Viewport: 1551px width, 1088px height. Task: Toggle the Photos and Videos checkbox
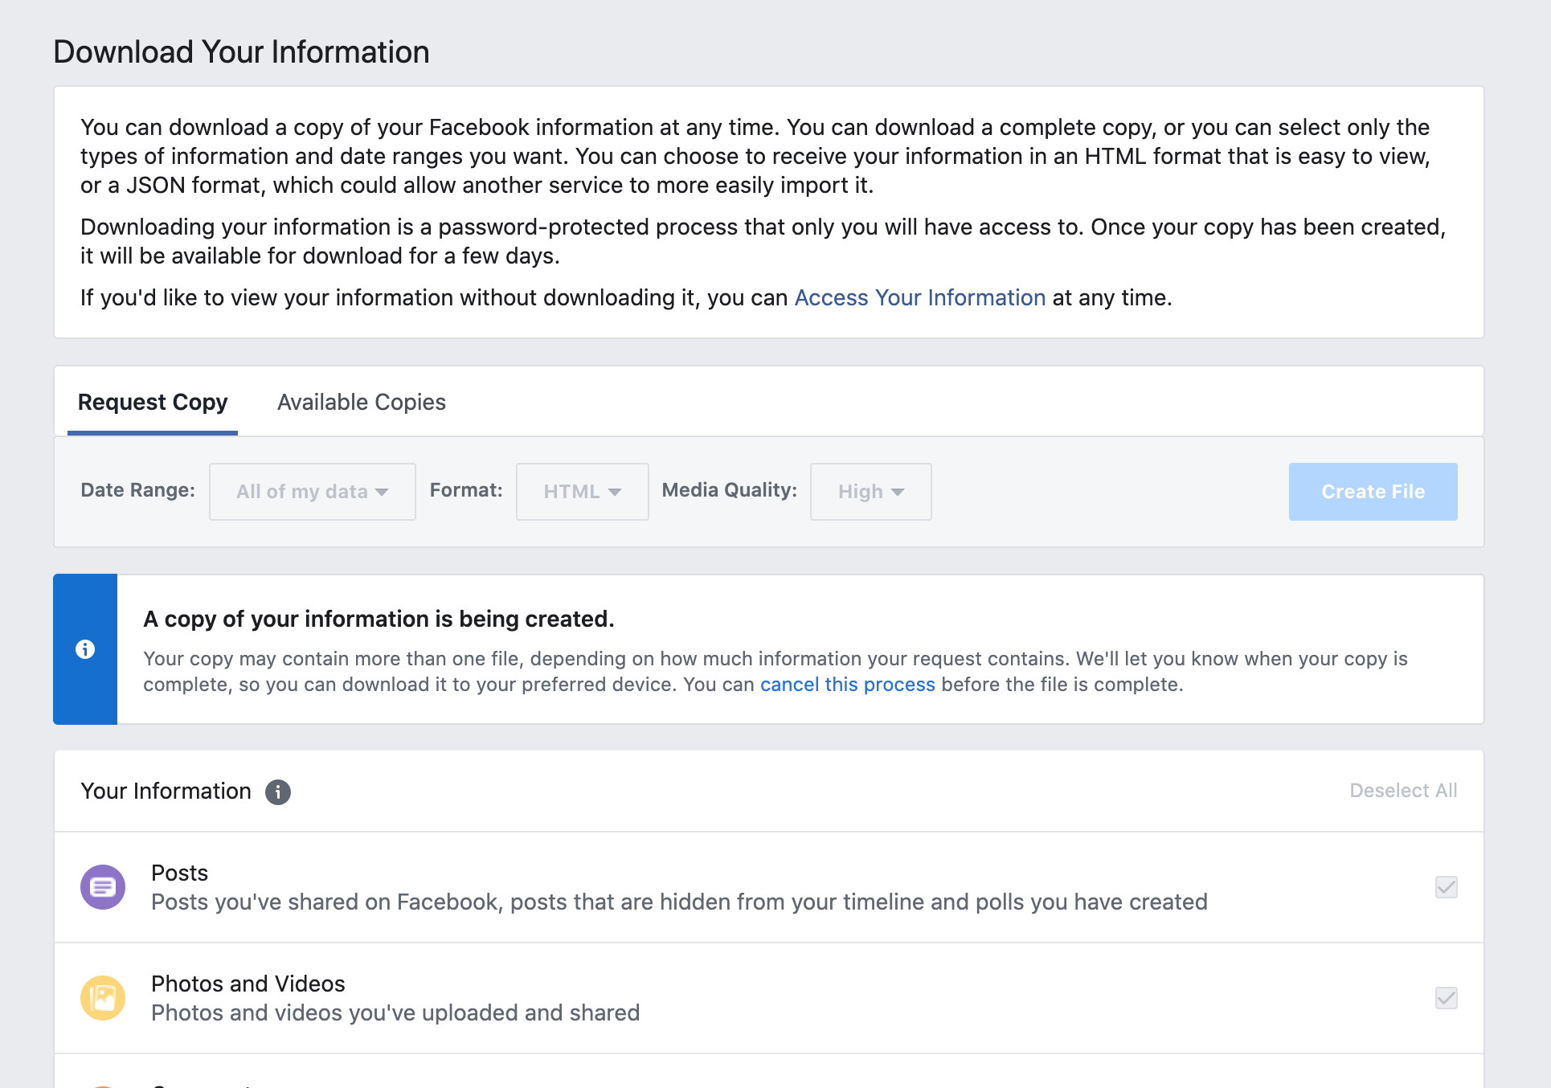1446,998
